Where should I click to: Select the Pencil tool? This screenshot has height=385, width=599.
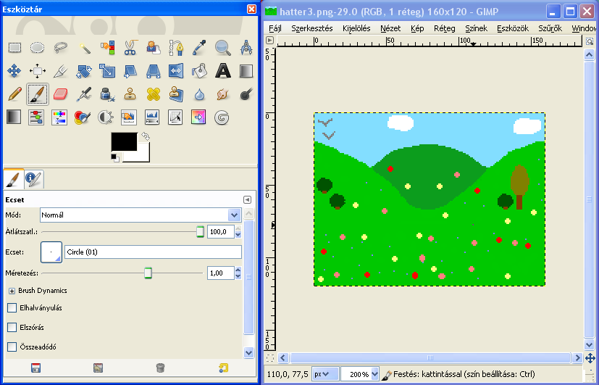click(14, 94)
